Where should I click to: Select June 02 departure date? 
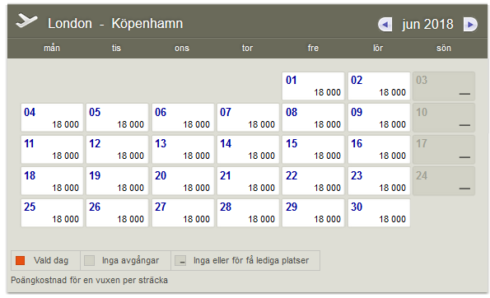(x=379, y=86)
